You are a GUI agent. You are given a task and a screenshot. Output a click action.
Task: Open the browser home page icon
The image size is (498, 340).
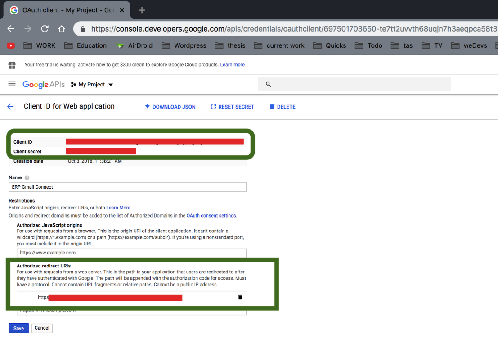(62, 29)
